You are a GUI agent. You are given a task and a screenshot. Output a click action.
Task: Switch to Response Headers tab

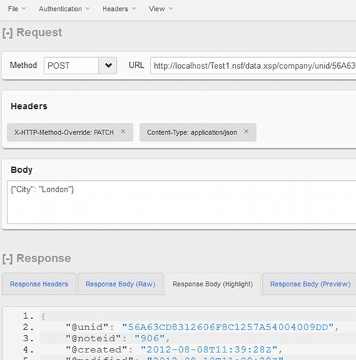click(x=39, y=284)
